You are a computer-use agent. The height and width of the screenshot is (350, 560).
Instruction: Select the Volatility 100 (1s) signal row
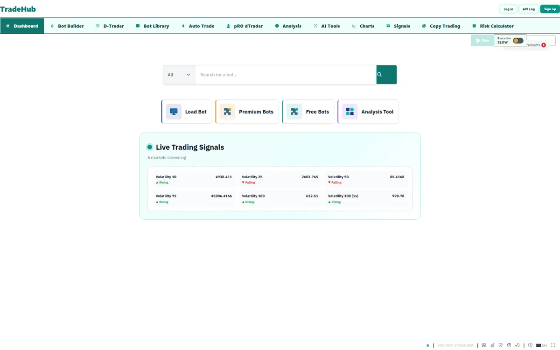point(366,199)
